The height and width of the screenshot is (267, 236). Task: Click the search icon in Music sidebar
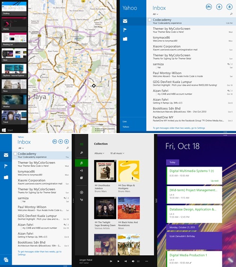click(x=82, y=153)
